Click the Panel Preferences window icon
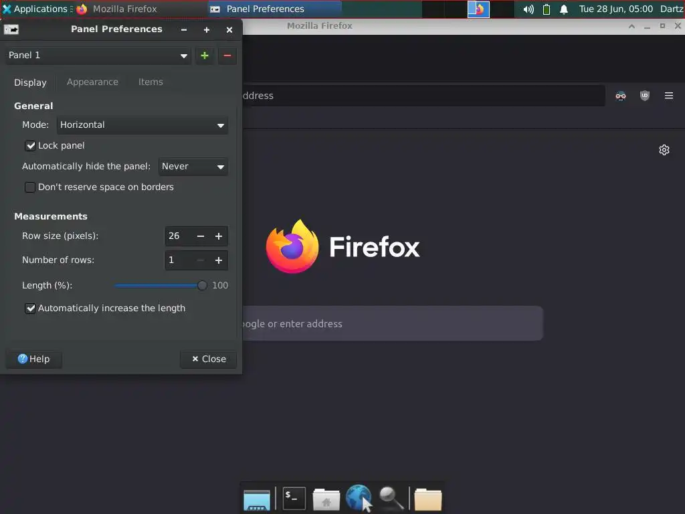This screenshot has width=685, height=514. [x=11, y=29]
